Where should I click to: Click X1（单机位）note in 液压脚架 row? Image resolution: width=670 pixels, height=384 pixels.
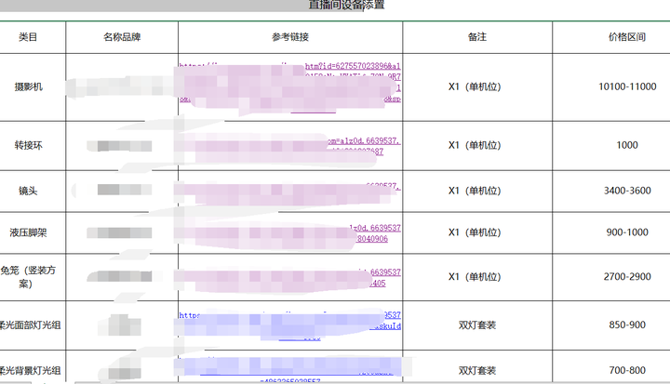tap(475, 232)
